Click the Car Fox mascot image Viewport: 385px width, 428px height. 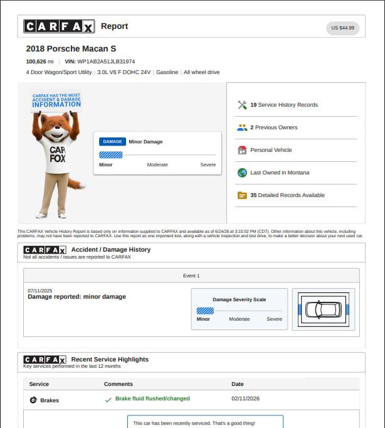click(57, 154)
